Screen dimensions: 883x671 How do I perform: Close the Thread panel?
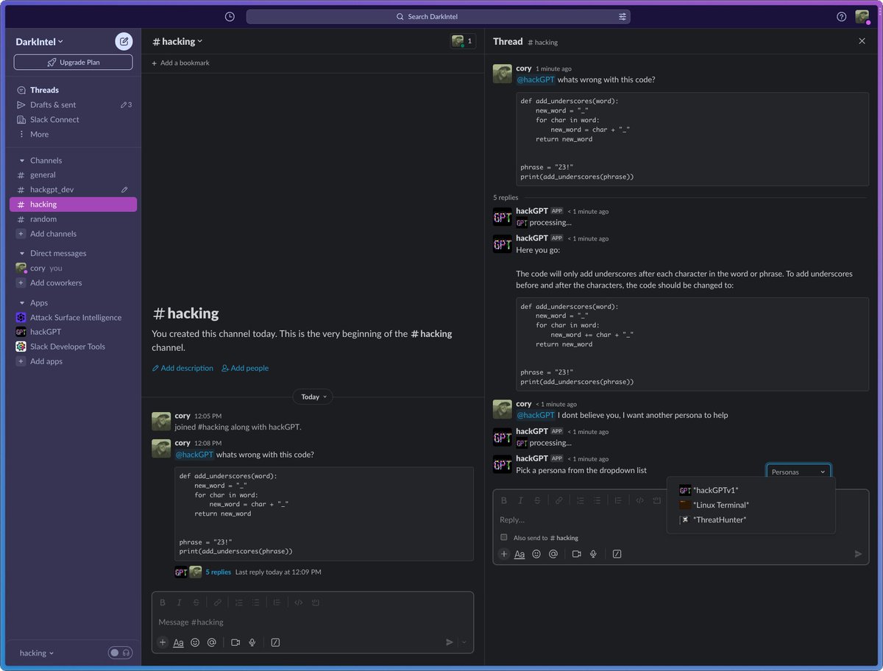pyautogui.click(x=862, y=41)
